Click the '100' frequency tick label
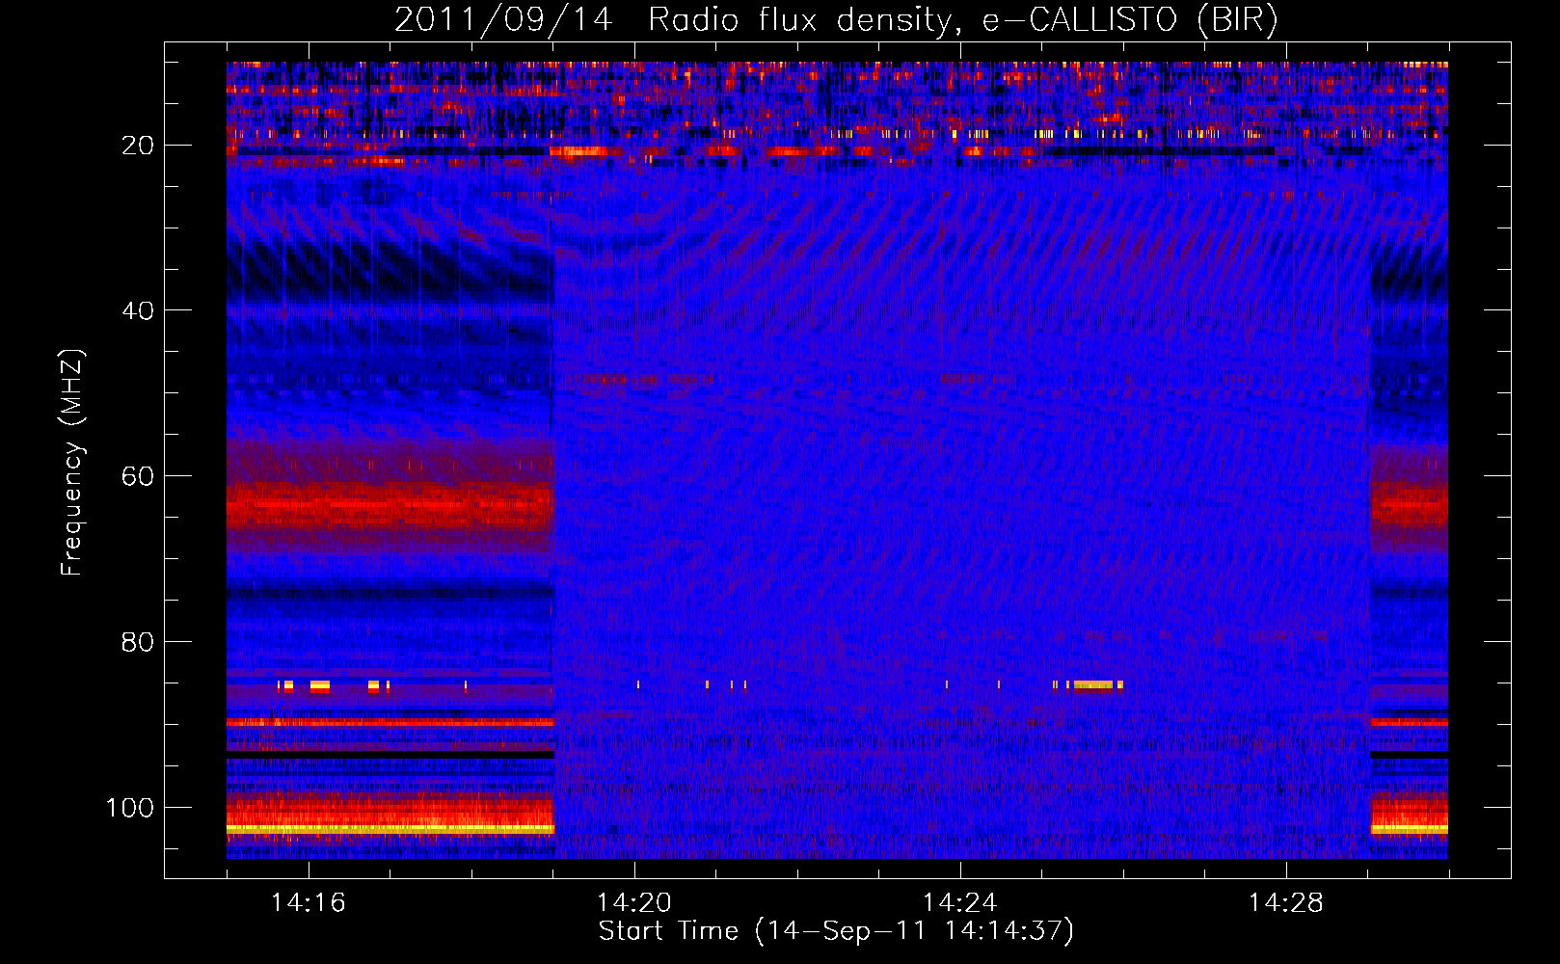 coord(130,808)
